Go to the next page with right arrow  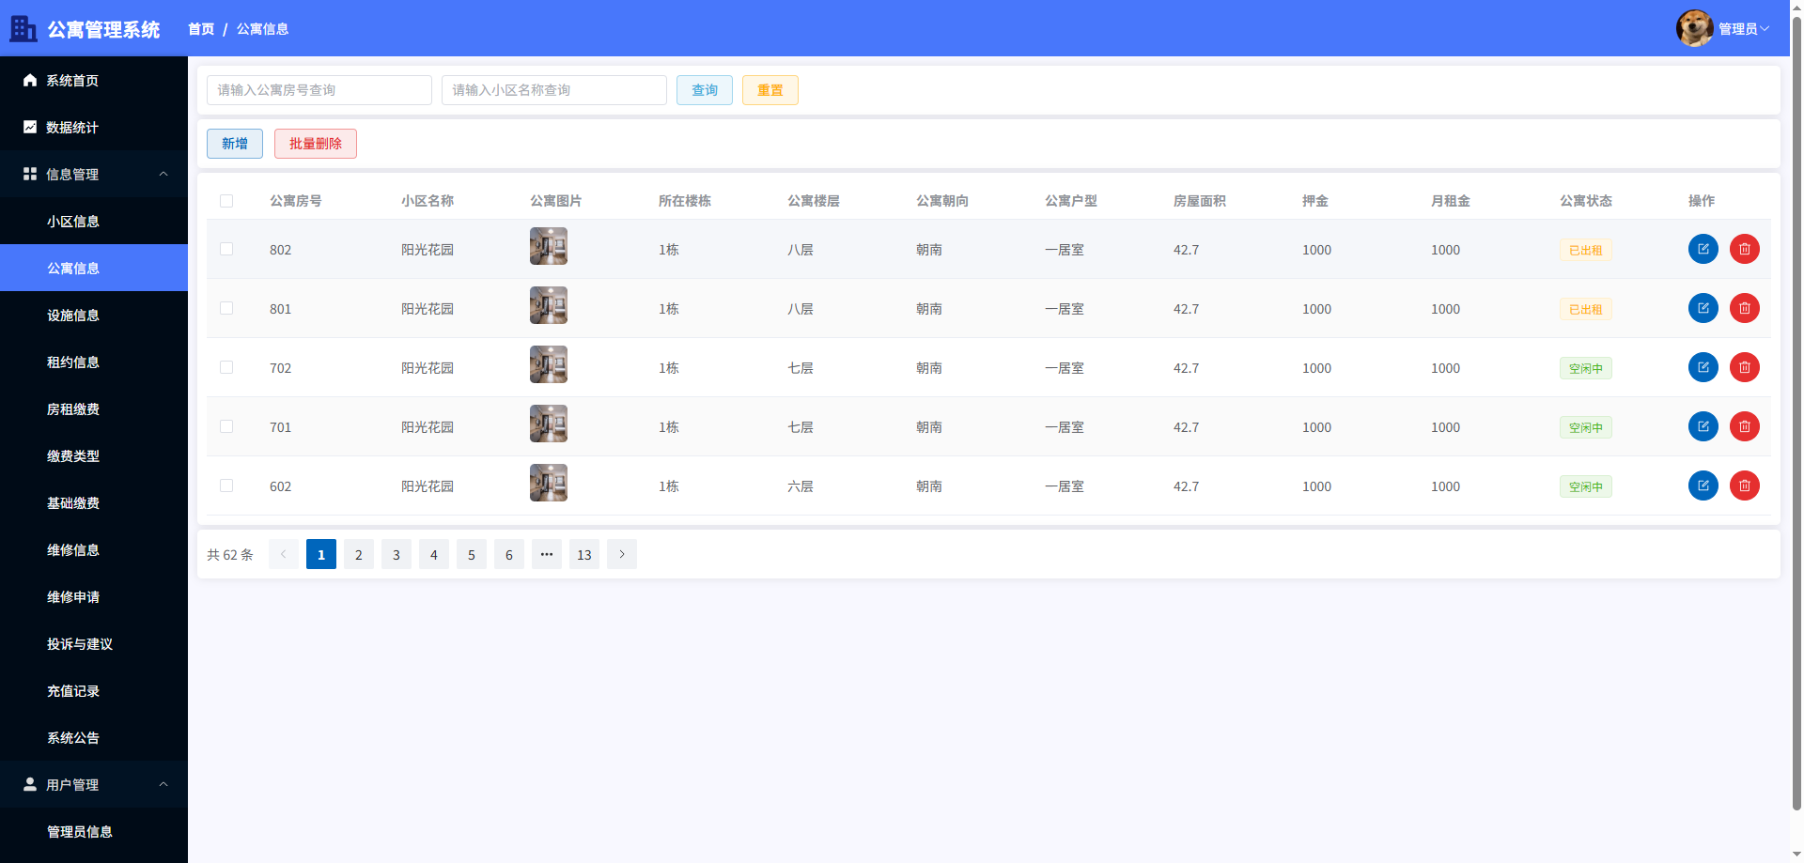(x=622, y=554)
